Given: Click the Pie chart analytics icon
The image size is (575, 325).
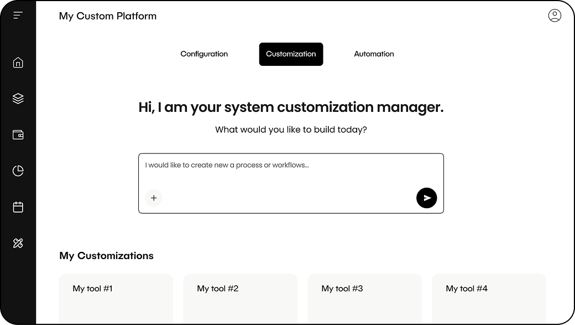Looking at the screenshot, I should 18,171.
